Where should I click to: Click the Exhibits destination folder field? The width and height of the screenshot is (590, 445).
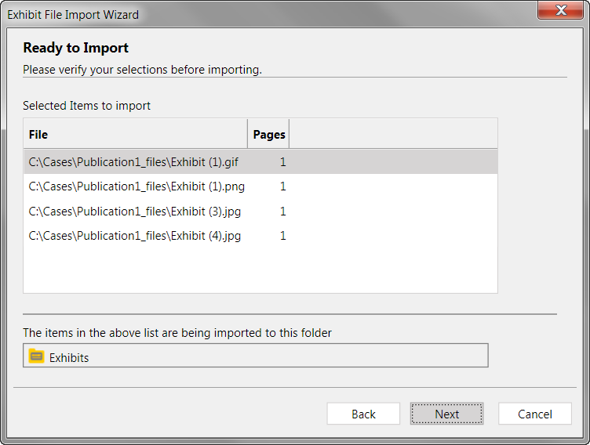point(256,355)
